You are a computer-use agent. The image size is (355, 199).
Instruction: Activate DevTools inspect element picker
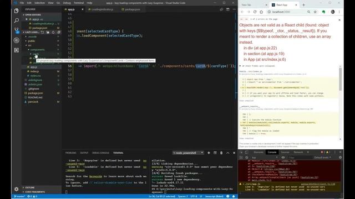pyautogui.click(x=241, y=152)
